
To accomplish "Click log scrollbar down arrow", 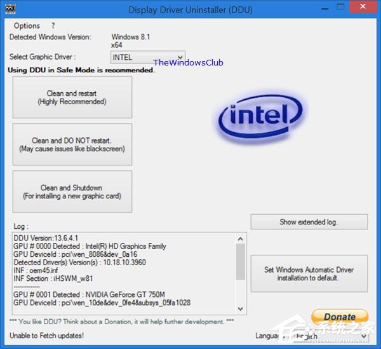I will tap(240, 308).
